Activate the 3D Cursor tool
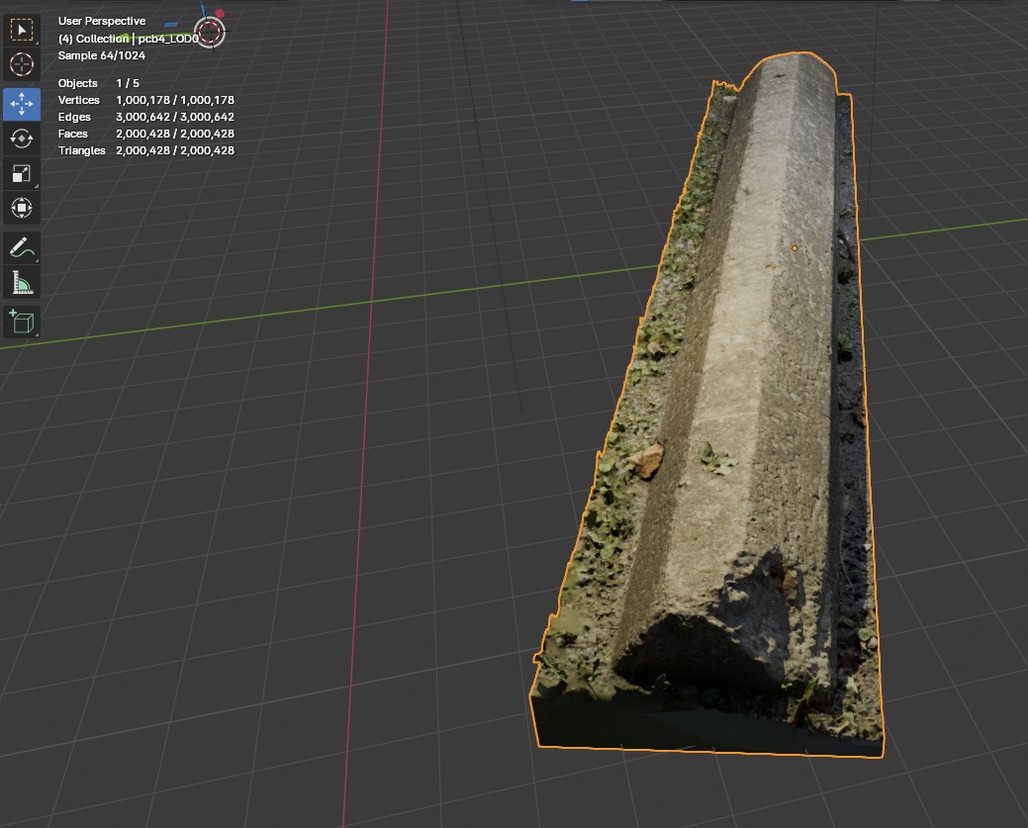The width and height of the screenshot is (1028, 828). pyautogui.click(x=22, y=64)
